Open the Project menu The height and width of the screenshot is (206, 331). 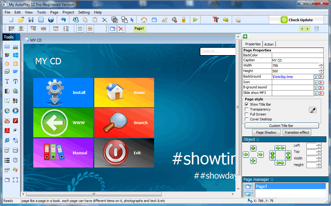[68, 12]
